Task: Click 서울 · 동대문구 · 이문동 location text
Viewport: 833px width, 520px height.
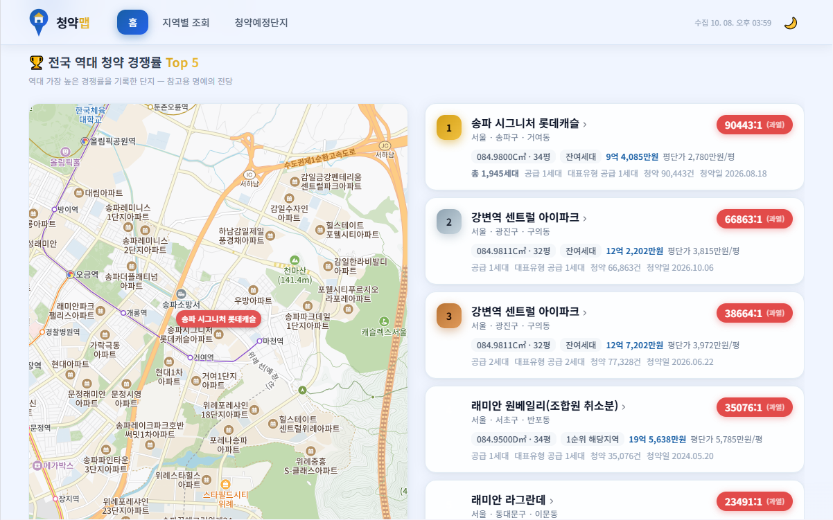Action: [x=514, y=514]
